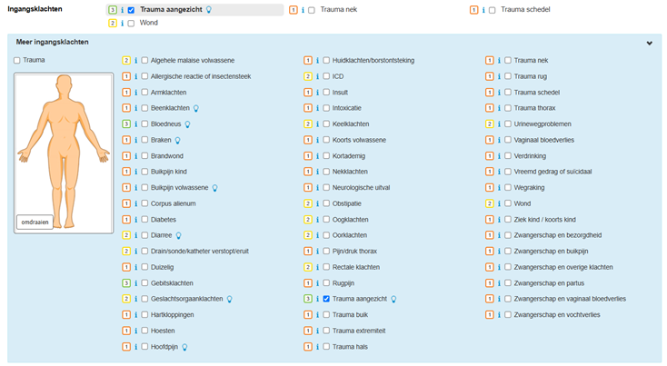Click info icon beside Bloedneus
This screenshot has height=366, width=667.
point(135,124)
